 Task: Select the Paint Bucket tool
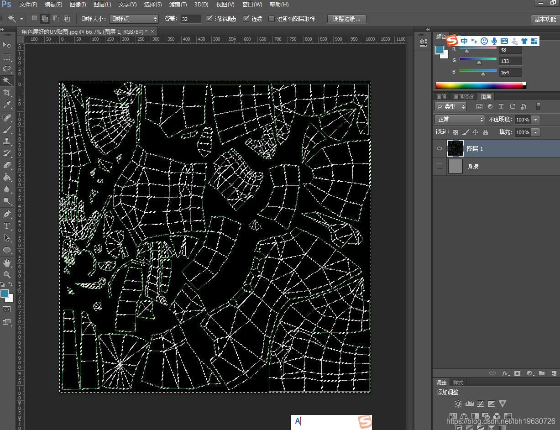[7, 177]
